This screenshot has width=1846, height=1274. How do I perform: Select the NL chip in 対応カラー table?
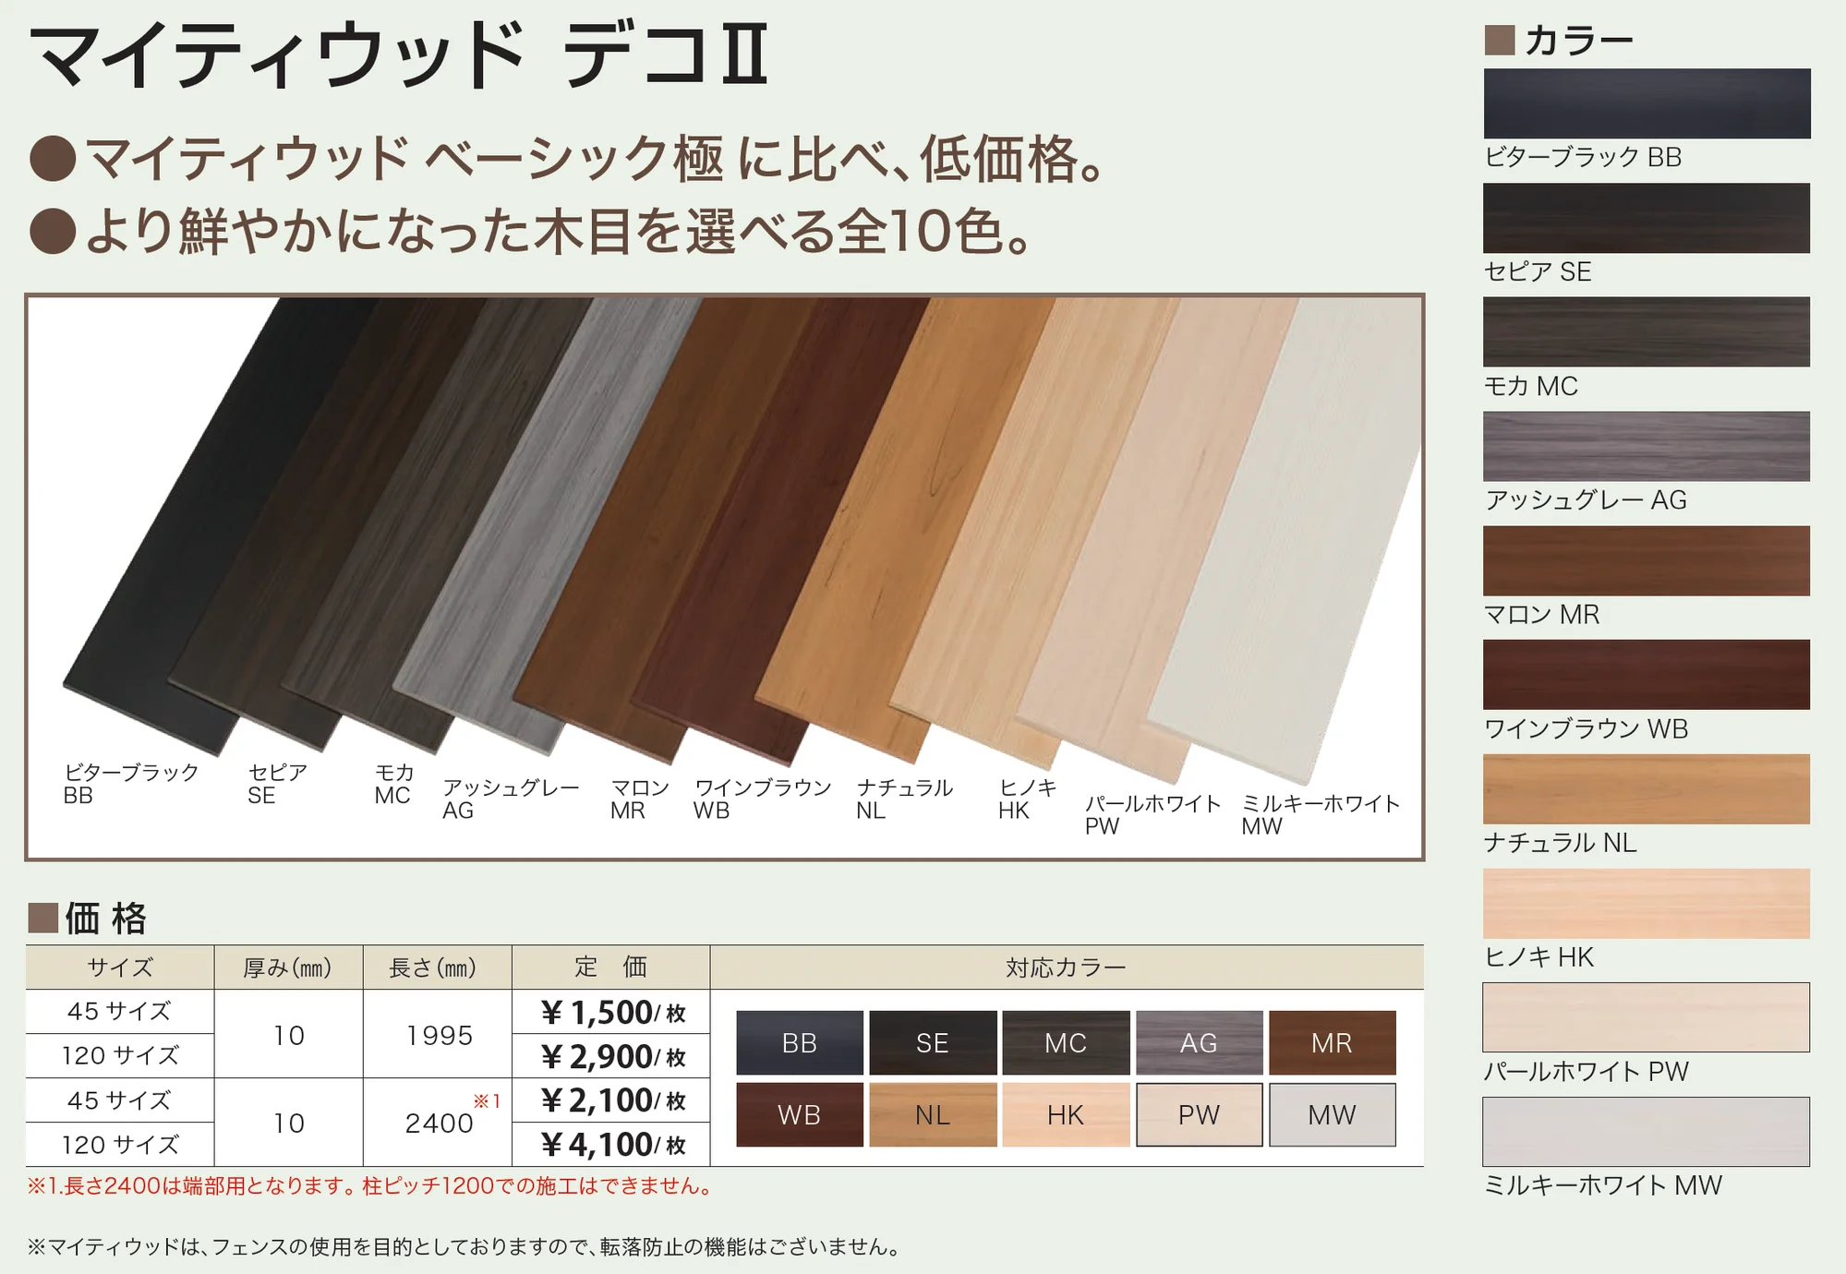(933, 1115)
